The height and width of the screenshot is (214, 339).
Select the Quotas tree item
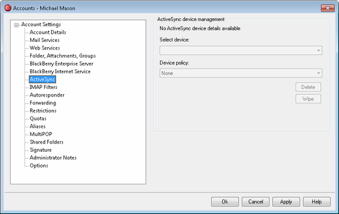point(38,119)
